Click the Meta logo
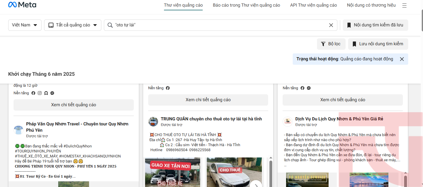The height and width of the screenshot is (187, 423). click(x=22, y=5)
